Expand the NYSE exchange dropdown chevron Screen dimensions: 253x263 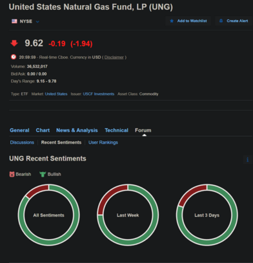37,21
